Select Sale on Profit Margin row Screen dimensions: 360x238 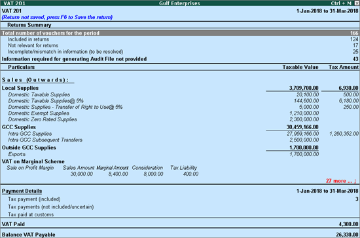pyautogui.click(x=30, y=168)
